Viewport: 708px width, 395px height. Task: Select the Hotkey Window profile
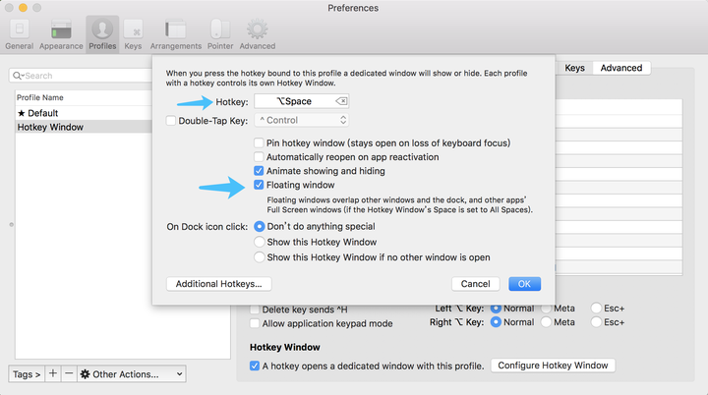(51, 127)
